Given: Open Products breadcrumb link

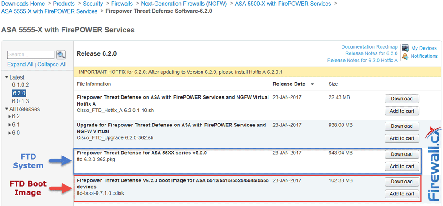Looking at the screenshot, I should tap(64, 4).
